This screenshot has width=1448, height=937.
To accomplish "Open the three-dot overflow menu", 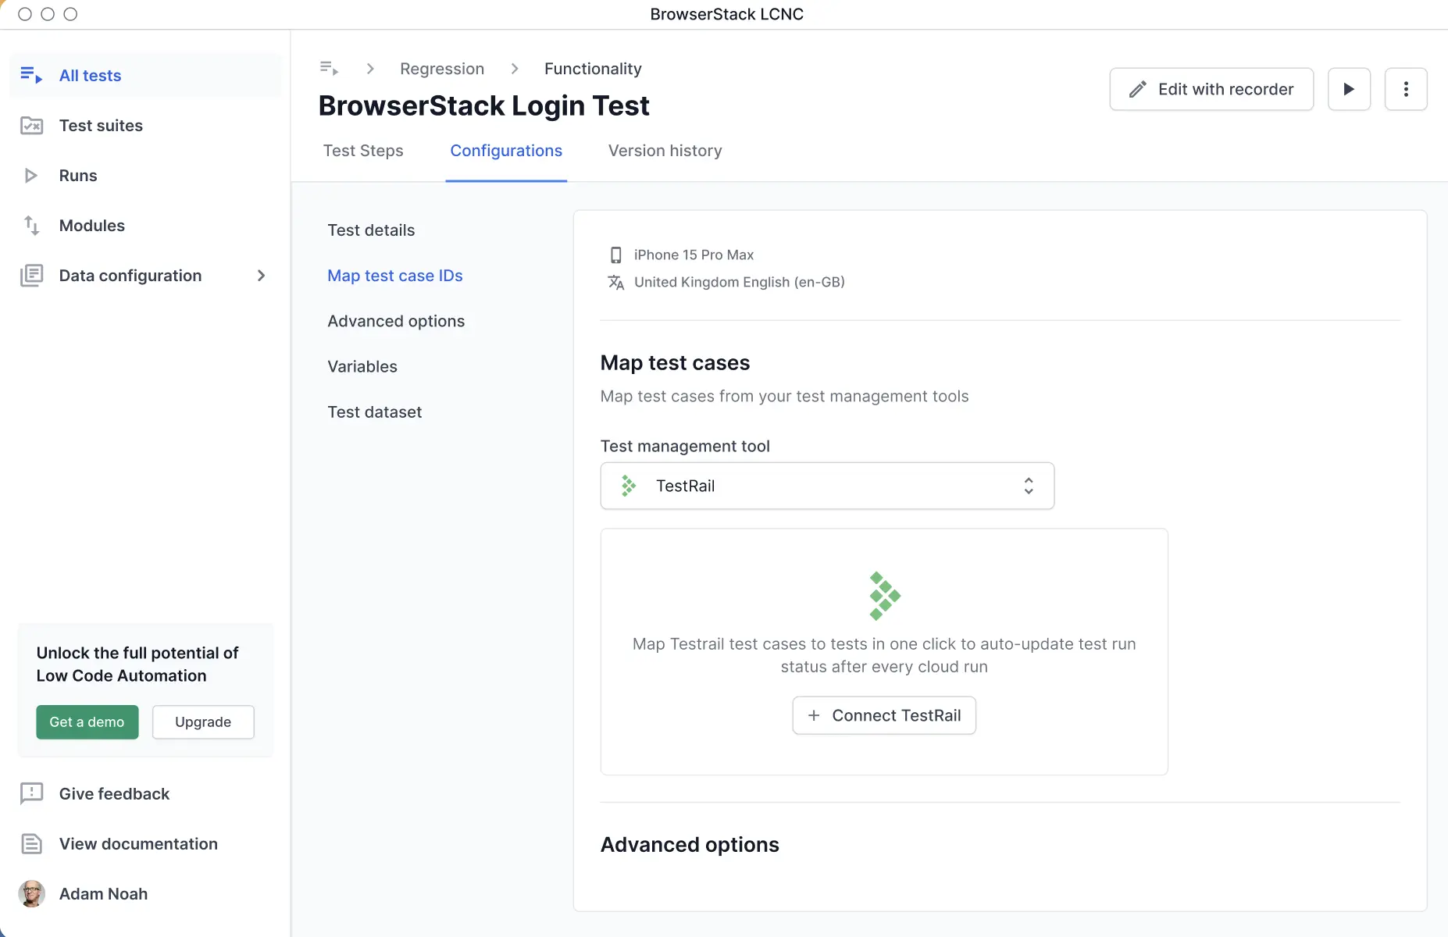I will pos(1406,89).
